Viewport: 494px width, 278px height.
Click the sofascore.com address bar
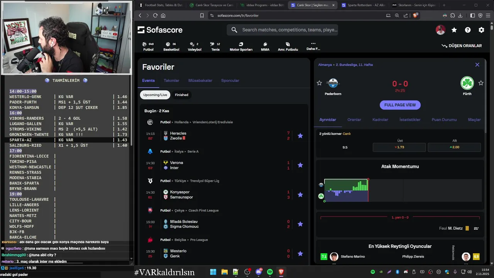coord(238,15)
